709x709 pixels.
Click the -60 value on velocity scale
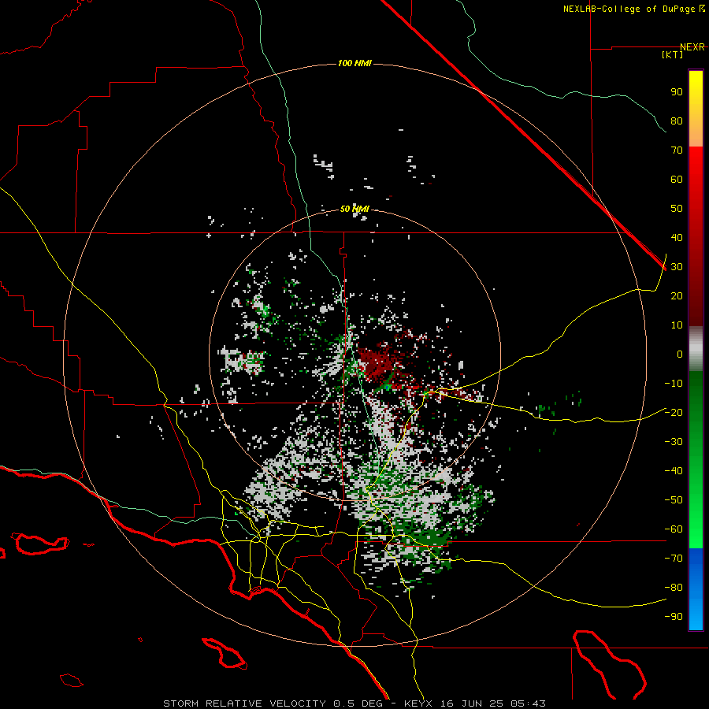pos(674,529)
